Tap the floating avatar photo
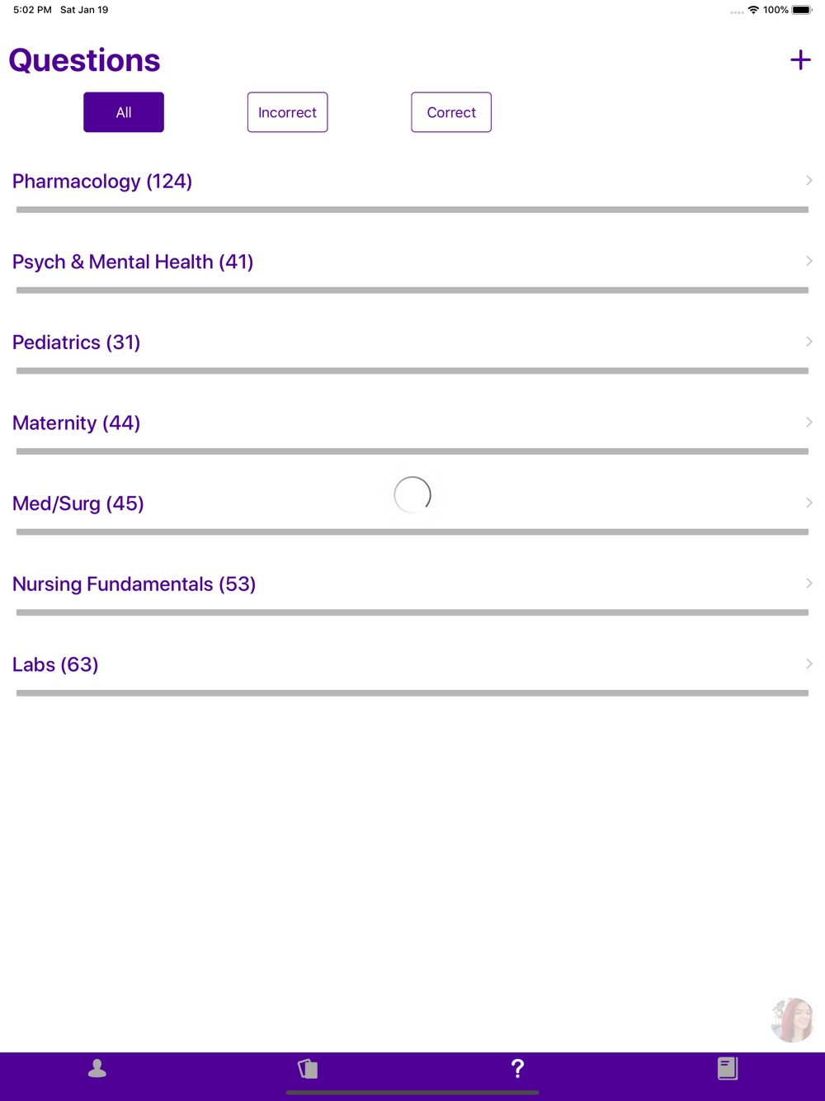The width and height of the screenshot is (825, 1101). [x=792, y=1020]
